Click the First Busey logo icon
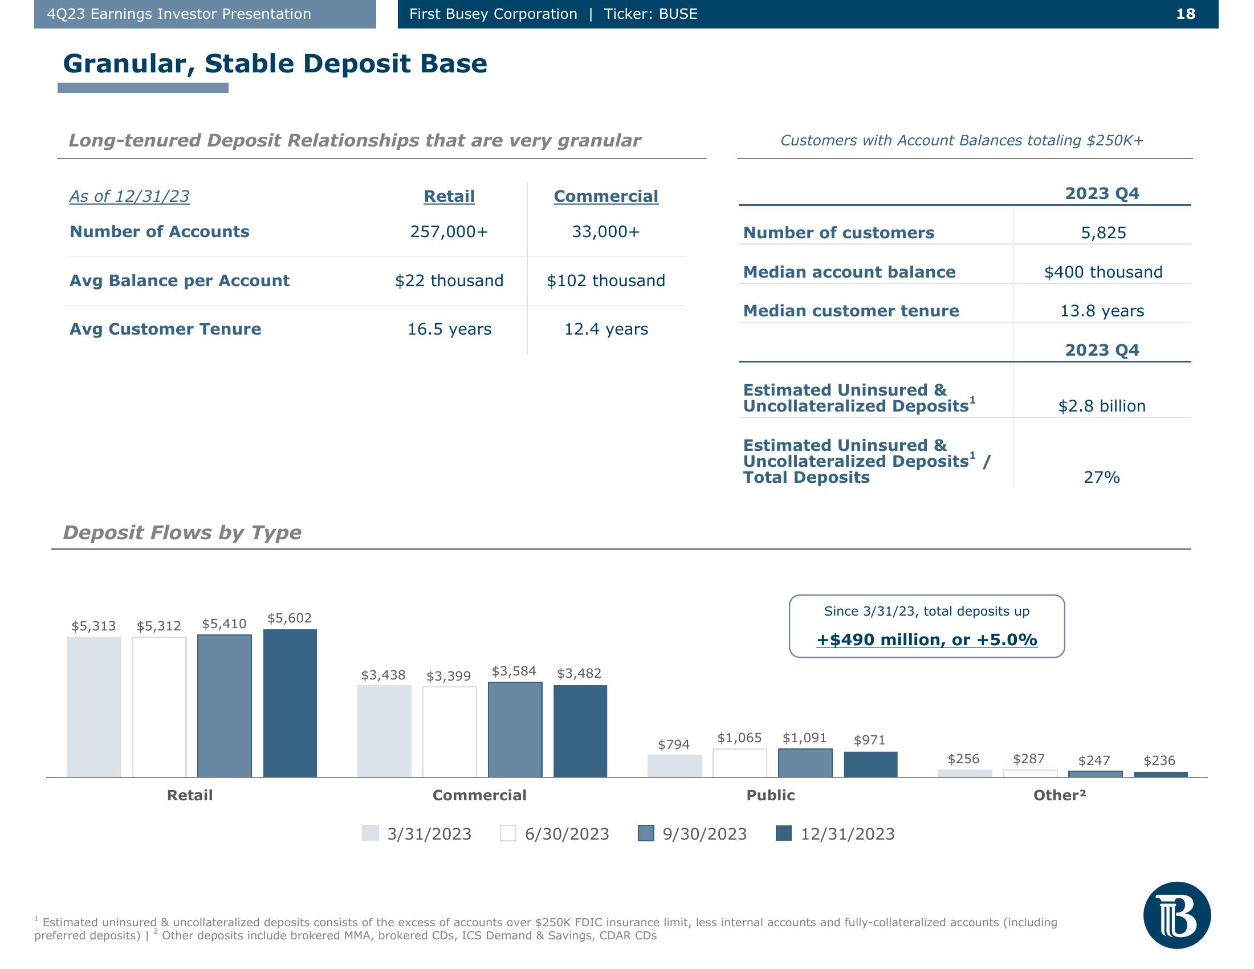Image resolution: width=1254 pixels, height=969 pixels. [1176, 915]
